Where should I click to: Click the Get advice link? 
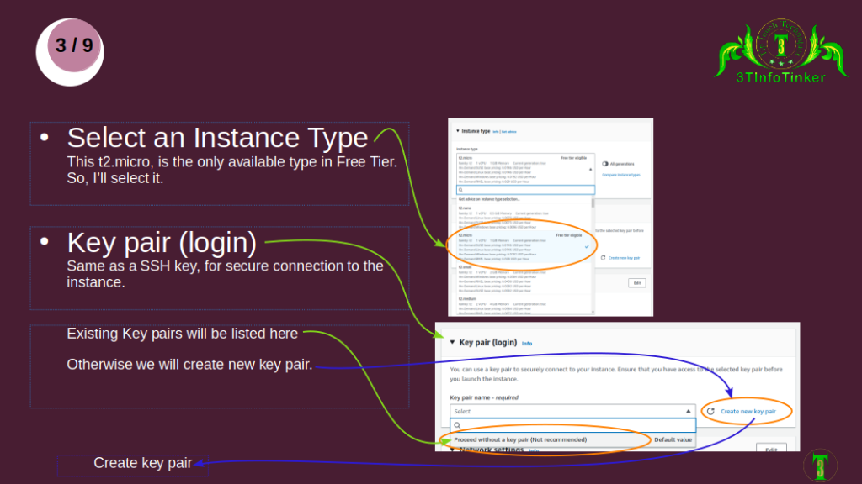(x=508, y=131)
